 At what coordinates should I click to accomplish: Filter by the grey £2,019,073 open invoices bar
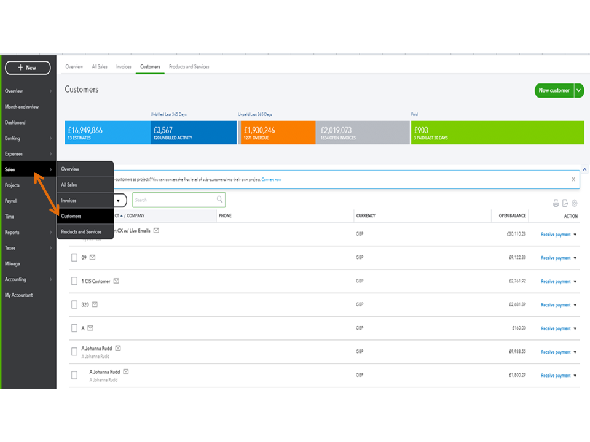click(x=363, y=133)
